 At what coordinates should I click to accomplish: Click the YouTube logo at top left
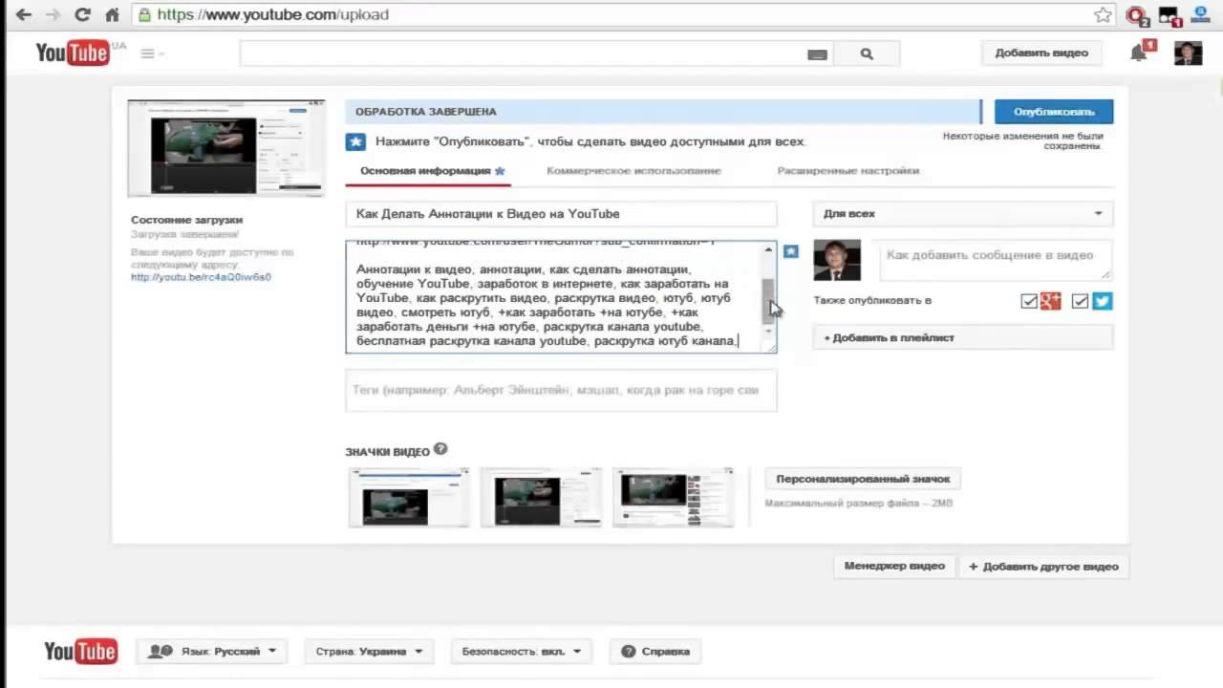(73, 53)
